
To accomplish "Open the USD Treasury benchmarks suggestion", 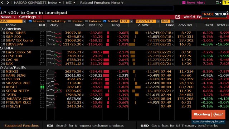I will (x=179, y=125).
